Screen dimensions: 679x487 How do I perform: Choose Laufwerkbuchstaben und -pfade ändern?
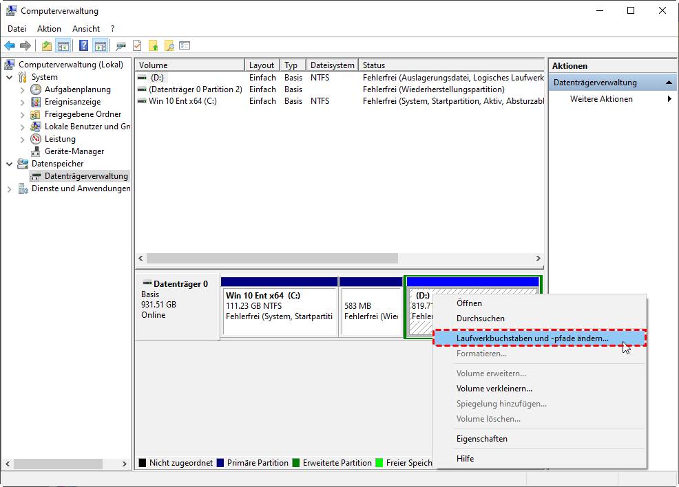tap(532, 338)
